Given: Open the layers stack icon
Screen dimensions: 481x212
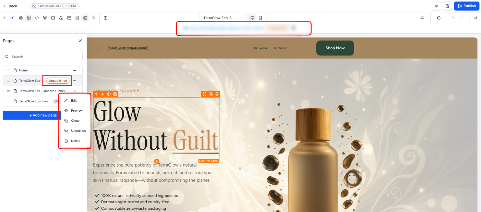Looking at the screenshot, I should (x=21, y=18).
